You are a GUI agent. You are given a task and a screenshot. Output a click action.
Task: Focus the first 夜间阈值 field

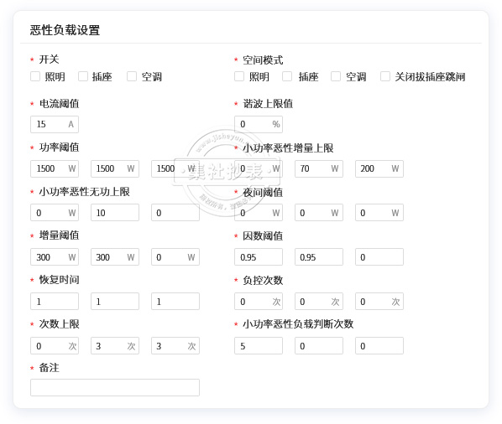(259, 213)
